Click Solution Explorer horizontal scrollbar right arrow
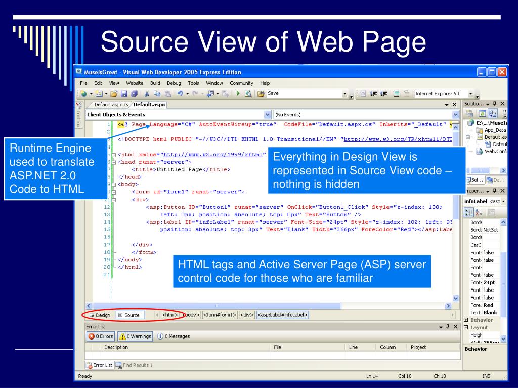 [503, 171]
